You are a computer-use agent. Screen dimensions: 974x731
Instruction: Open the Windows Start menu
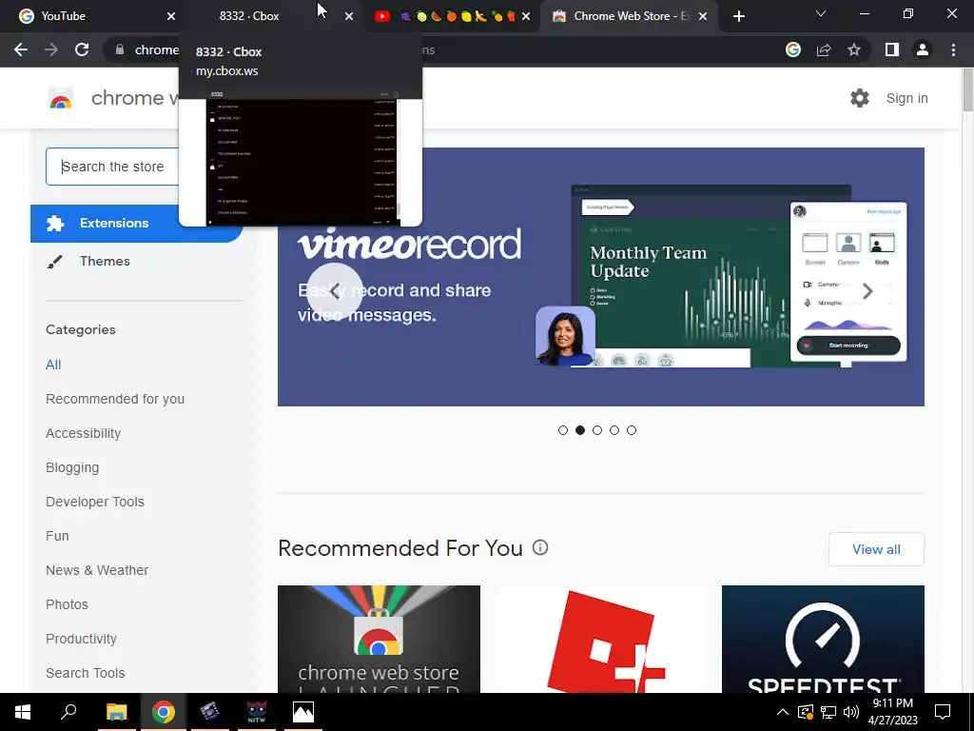pos(23,712)
